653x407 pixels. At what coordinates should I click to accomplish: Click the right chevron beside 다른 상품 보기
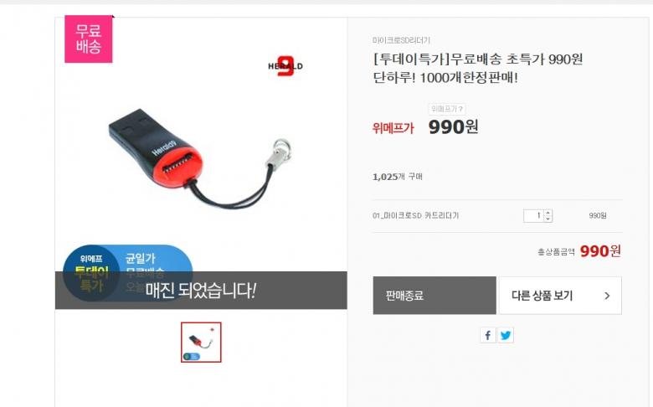607,296
